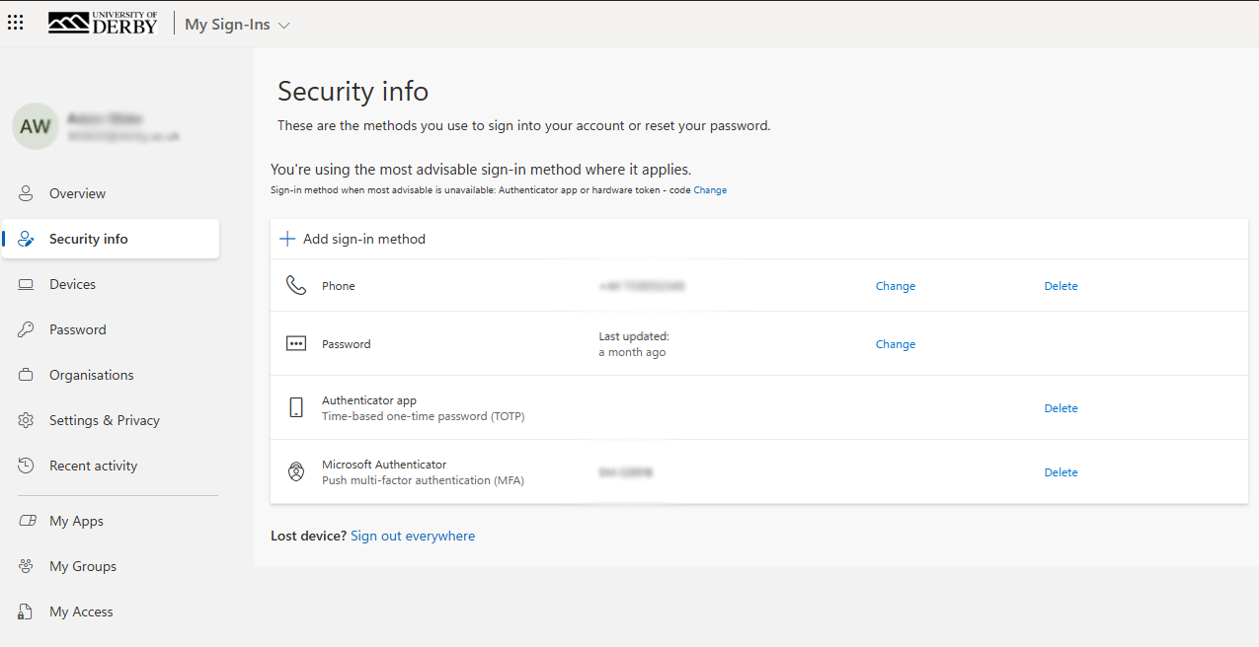The height and width of the screenshot is (647, 1259).
Task: Delete the Authenticator app TOTP method
Action: tap(1061, 407)
